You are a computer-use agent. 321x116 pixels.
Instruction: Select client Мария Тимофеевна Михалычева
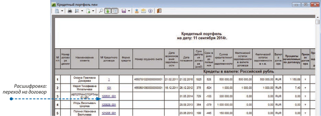coord(85,88)
